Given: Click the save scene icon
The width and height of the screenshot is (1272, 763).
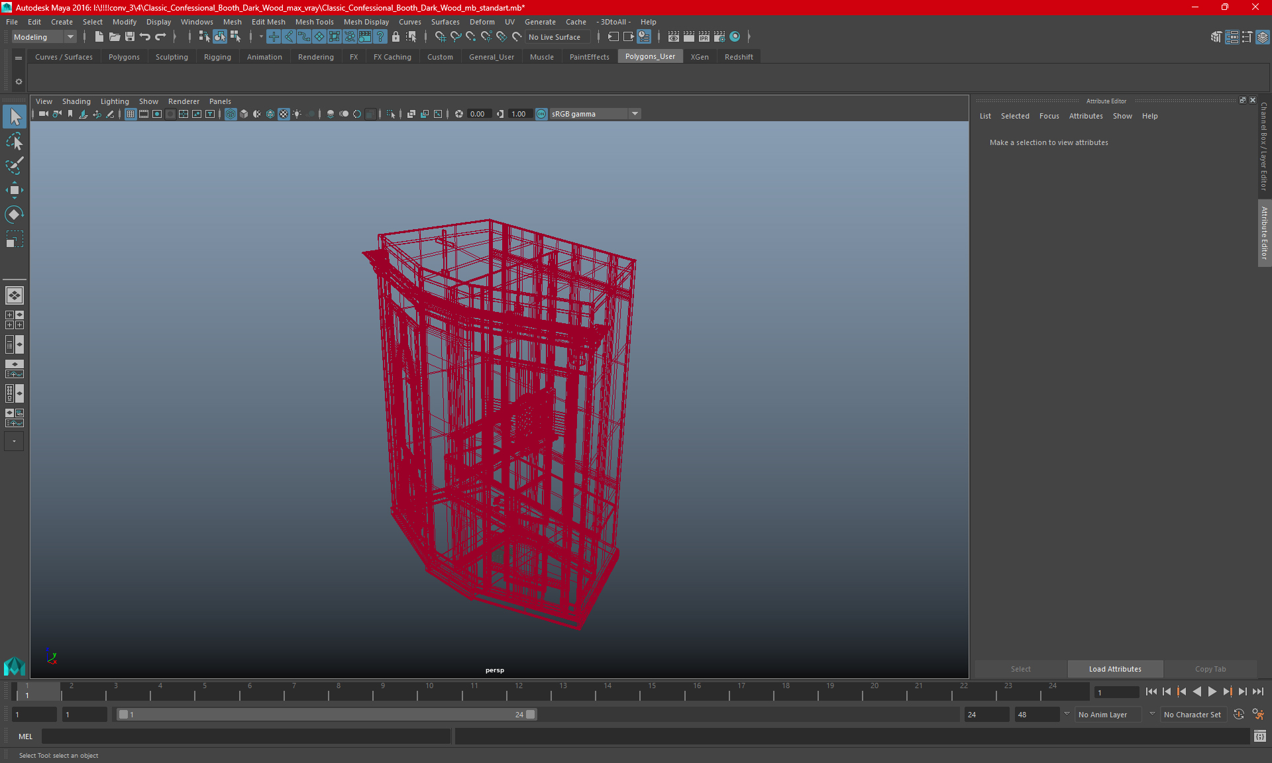Looking at the screenshot, I should pos(130,37).
